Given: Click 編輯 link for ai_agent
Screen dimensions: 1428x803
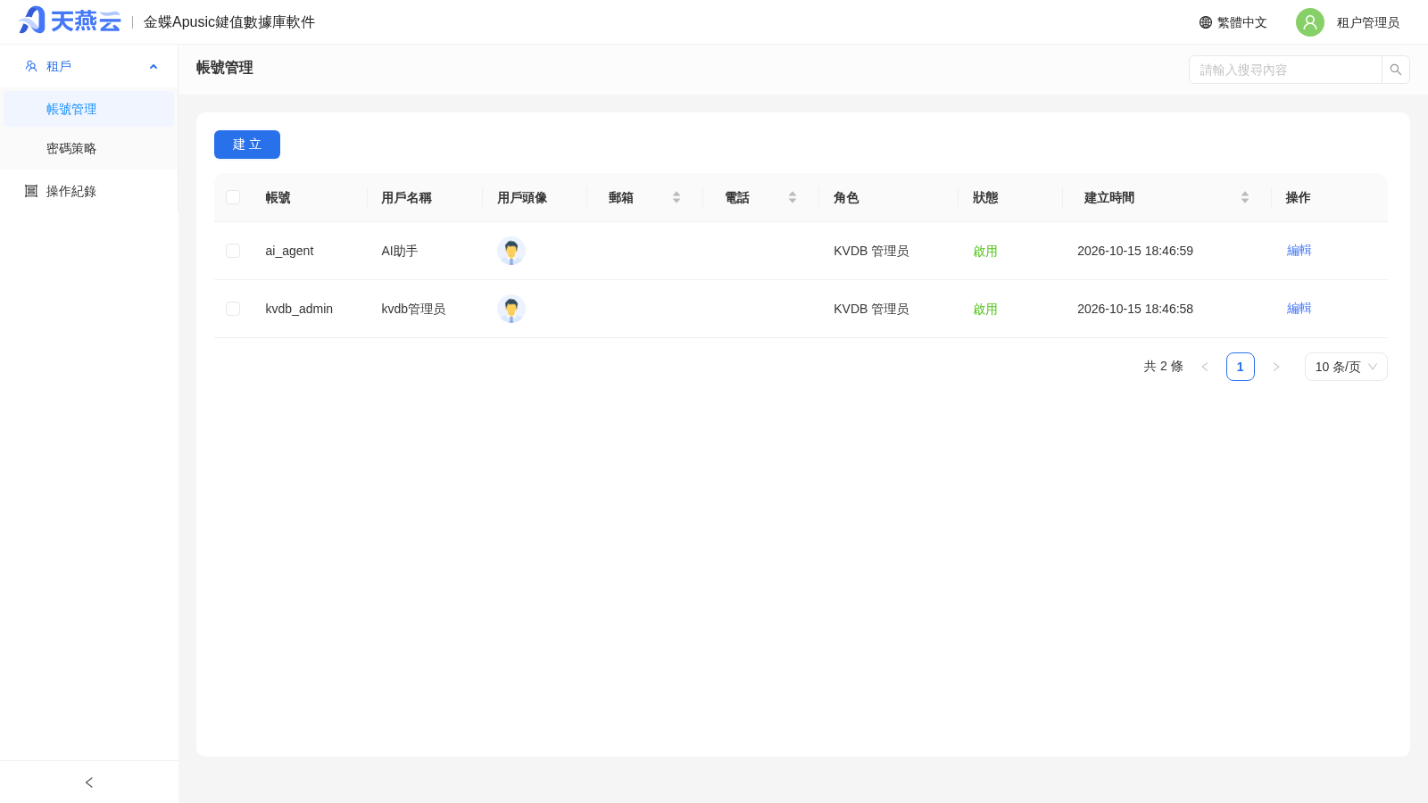Looking at the screenshot, I should coord(1299,250).
